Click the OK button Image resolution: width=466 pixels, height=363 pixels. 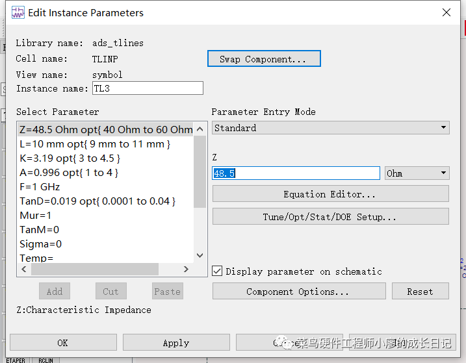click(x=63, y=343)
